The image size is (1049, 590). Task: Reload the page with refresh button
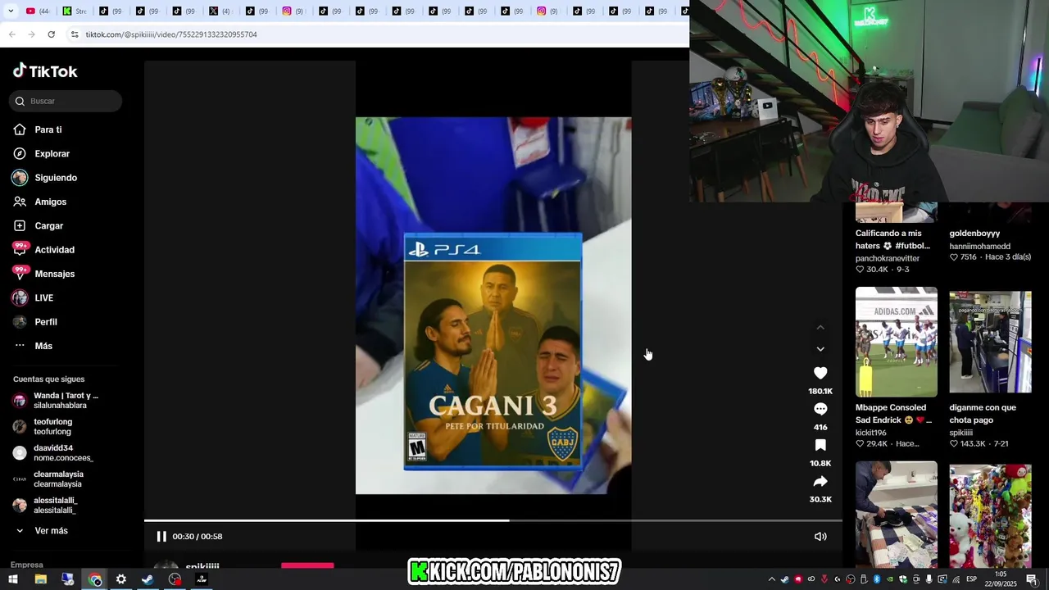tap(51, 34)
